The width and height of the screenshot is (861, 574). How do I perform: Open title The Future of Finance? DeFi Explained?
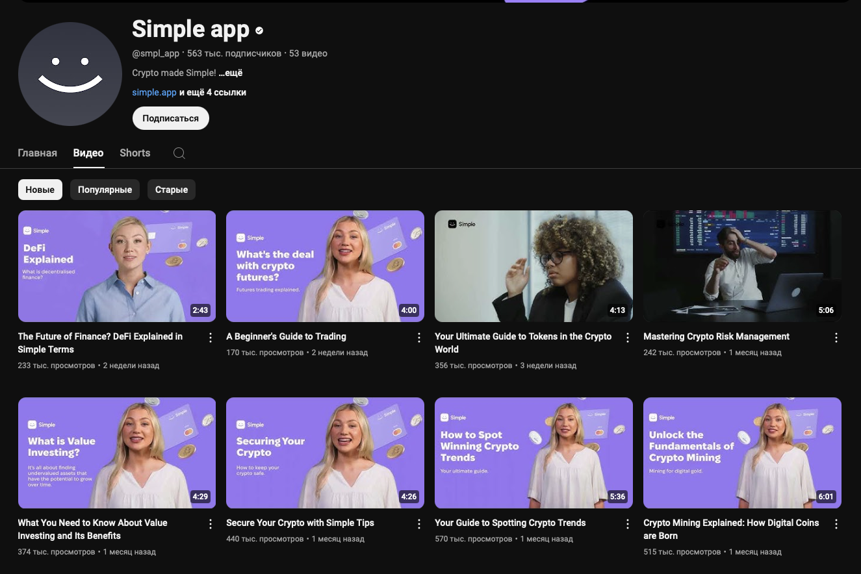coord(100,343)
